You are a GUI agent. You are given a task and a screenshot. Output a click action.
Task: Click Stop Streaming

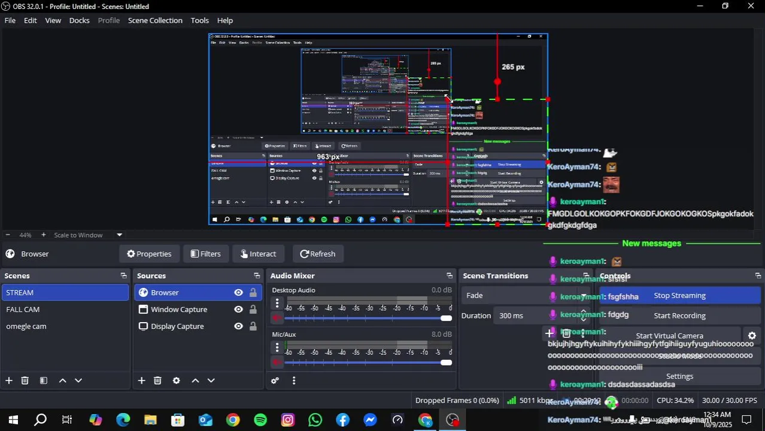[x=679, y=296]
